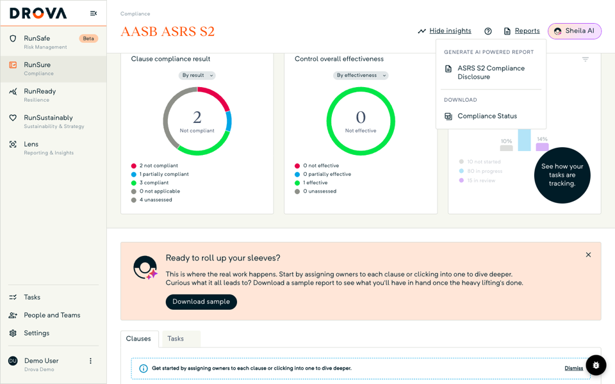Close the Ready to roll up banner
The height and width of the screenshot is (384, 615).
588,255
